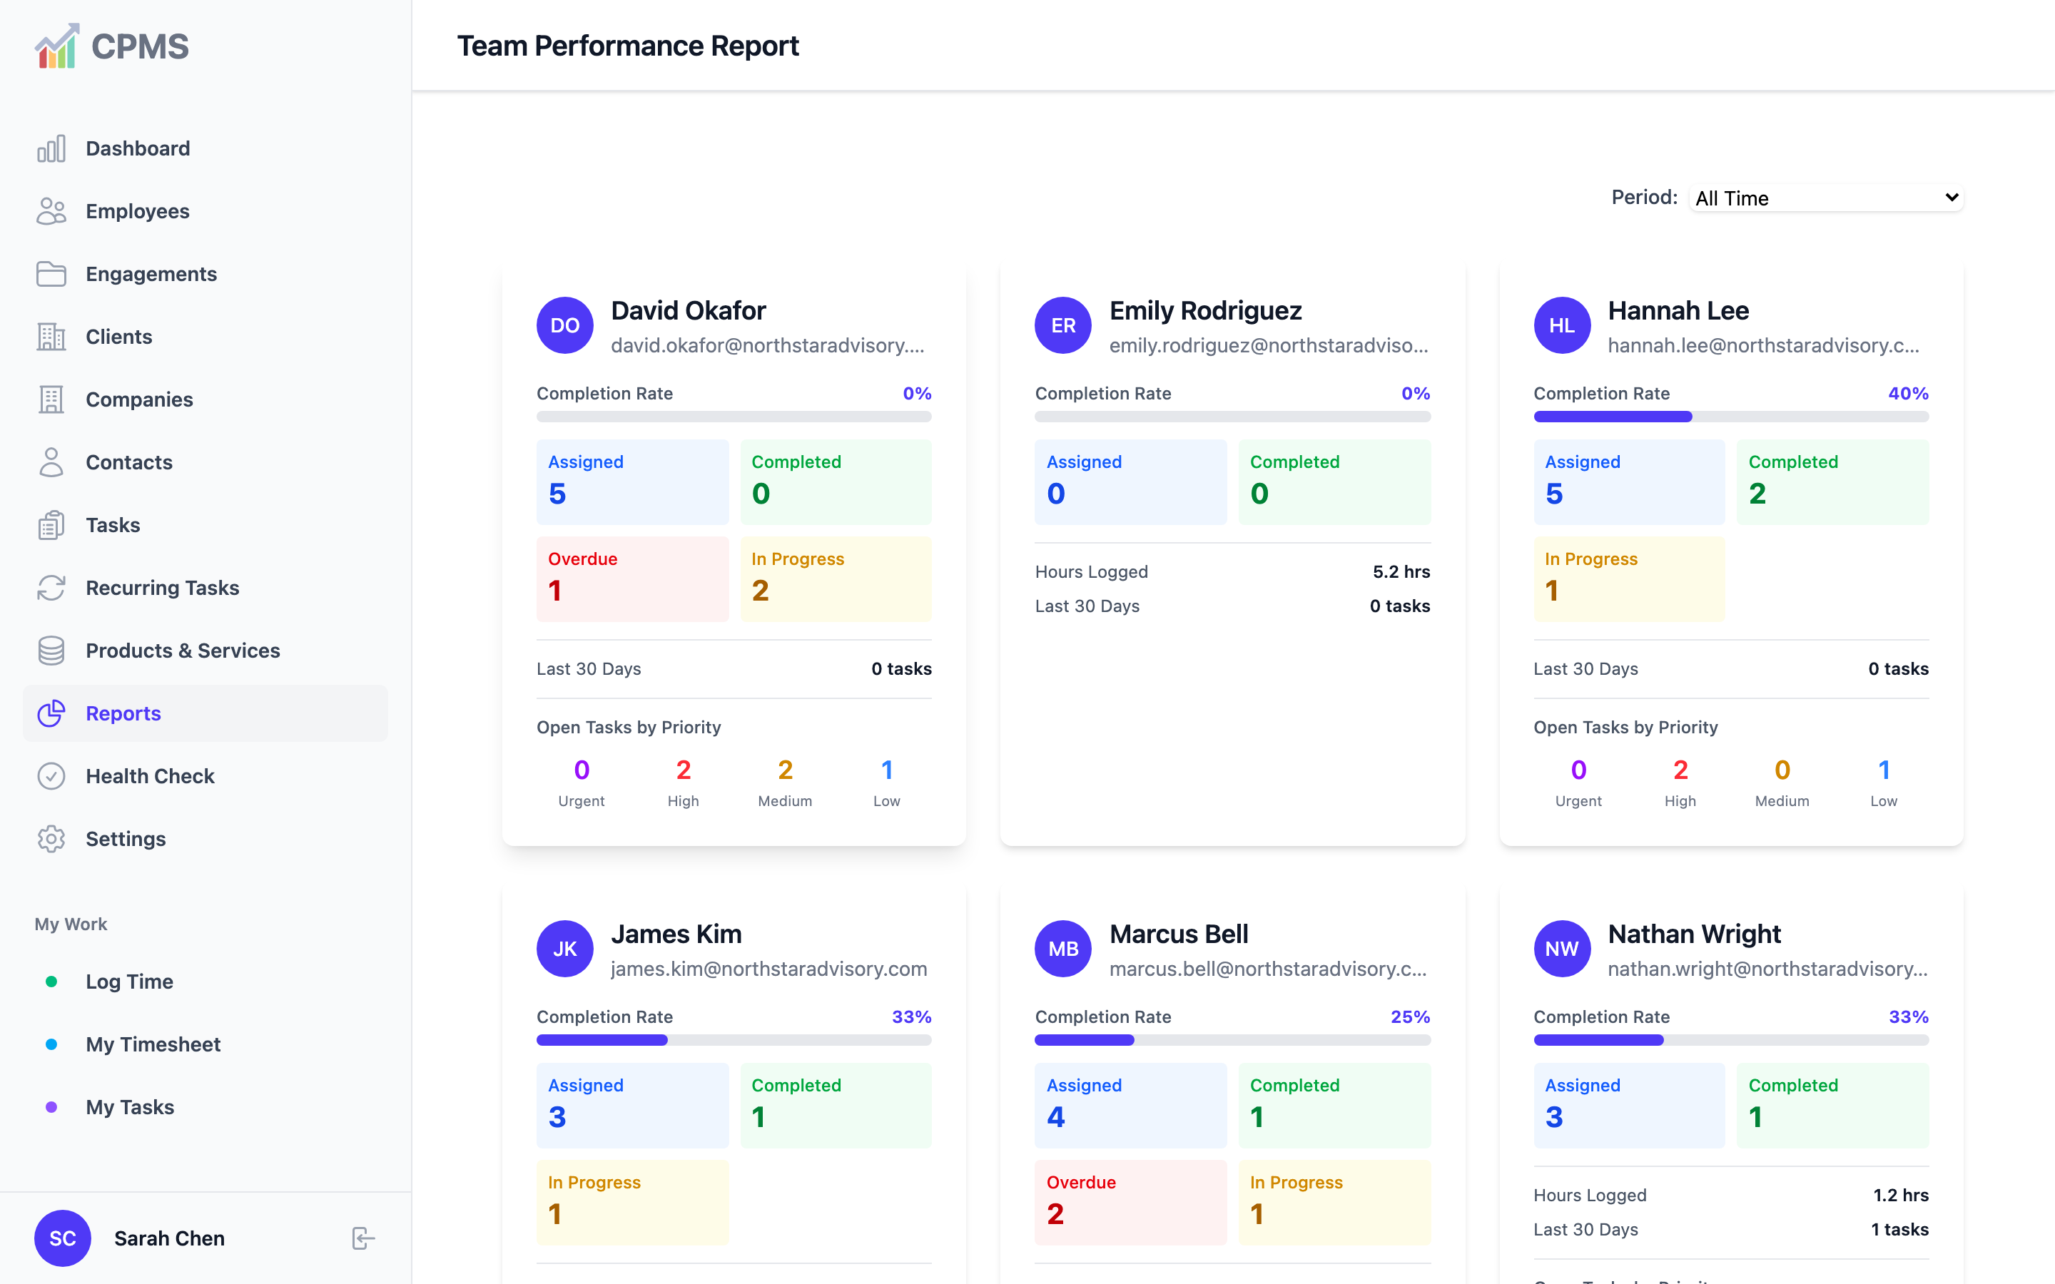
Task: Click Marcus Bell's MB avatar
Action: [x=1063, y=949]
